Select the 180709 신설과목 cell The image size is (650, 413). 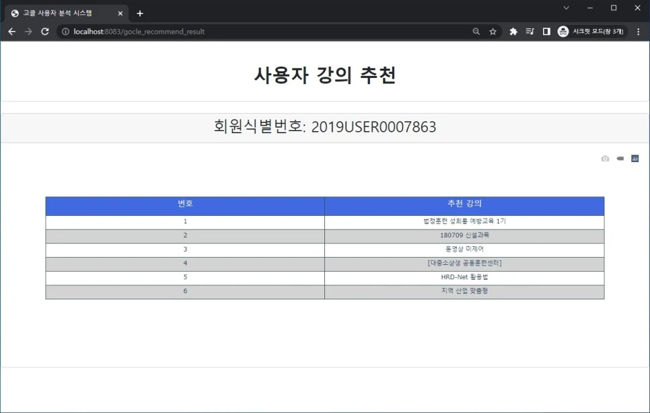click(x=464, y=236)
